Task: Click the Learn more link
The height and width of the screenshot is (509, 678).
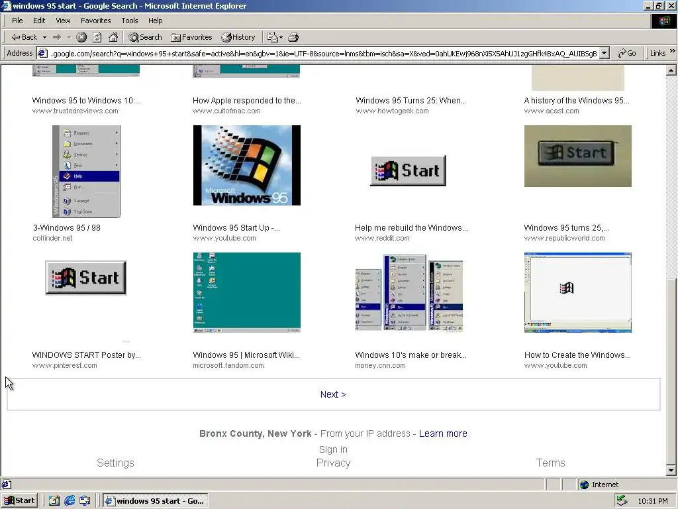Action: 443,433
